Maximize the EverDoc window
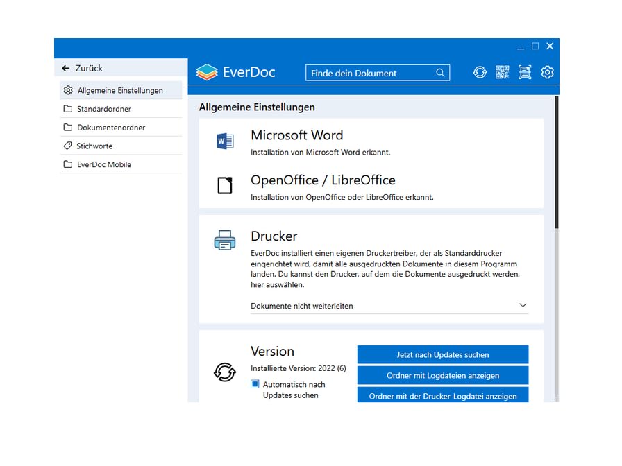 coord(535,46)
